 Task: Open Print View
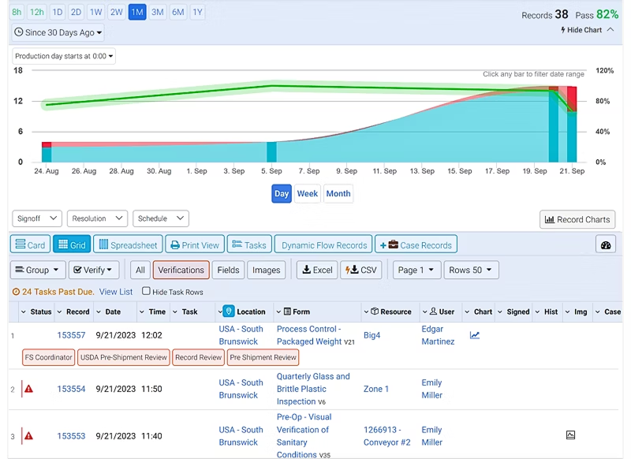pos(194,244)
